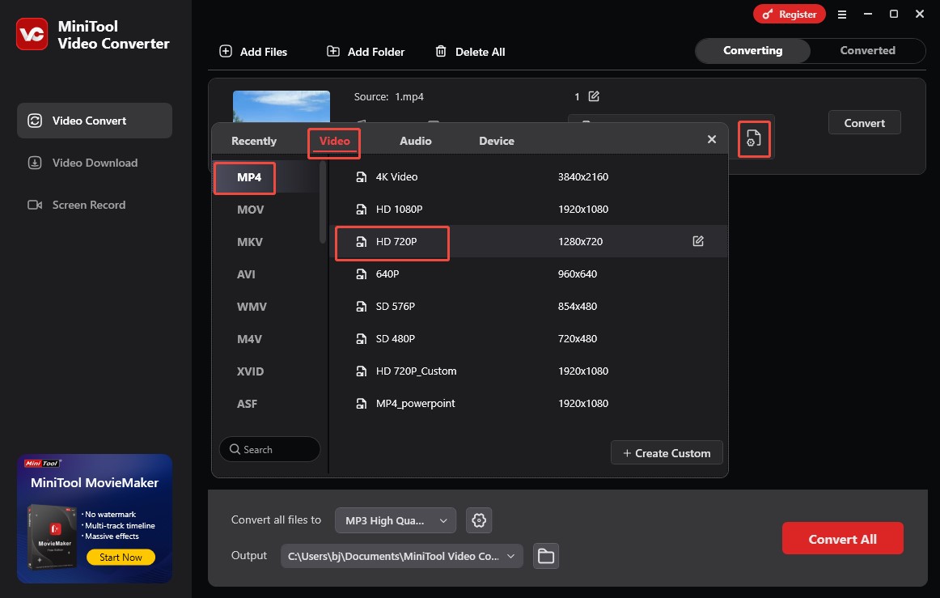Switch to the Device format tab
This screenshot has height=598, width=940.
click(497, 141)
